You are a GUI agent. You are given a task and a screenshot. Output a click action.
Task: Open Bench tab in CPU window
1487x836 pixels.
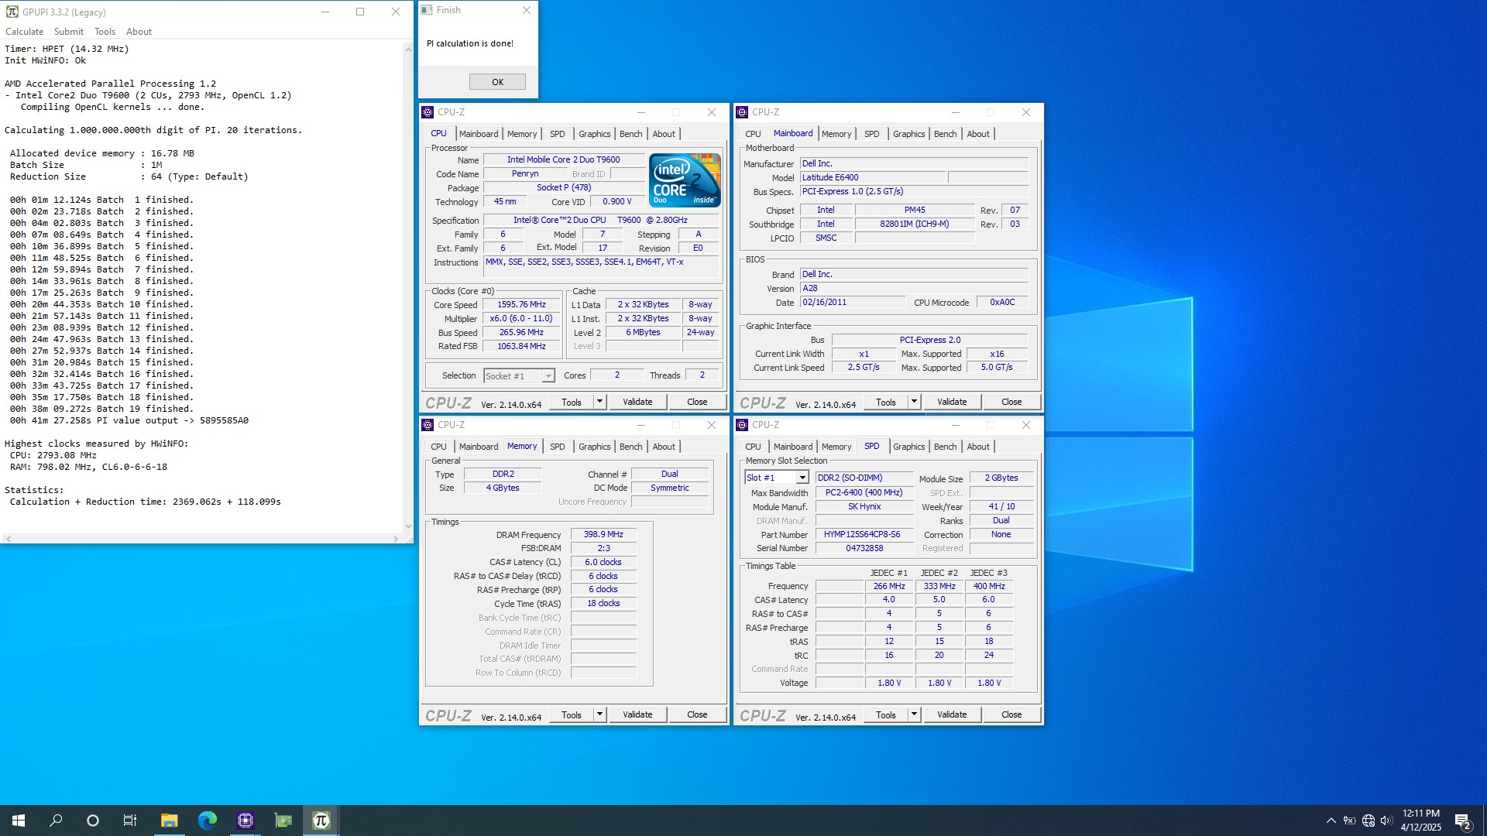(630, 134)
